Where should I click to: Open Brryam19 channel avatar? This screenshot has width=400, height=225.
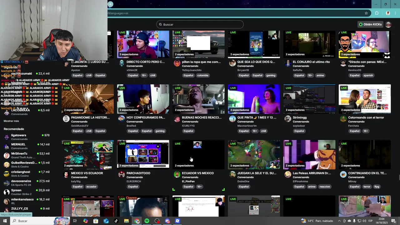pos(232,63)
